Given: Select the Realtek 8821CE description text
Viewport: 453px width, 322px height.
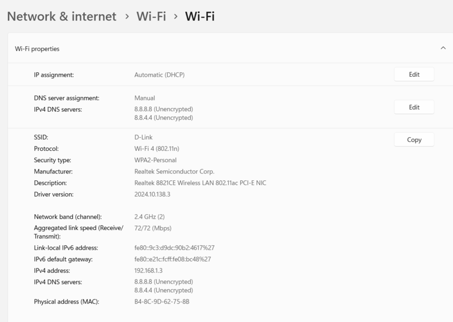Looking at the screenshot, I should coord(199,183).
